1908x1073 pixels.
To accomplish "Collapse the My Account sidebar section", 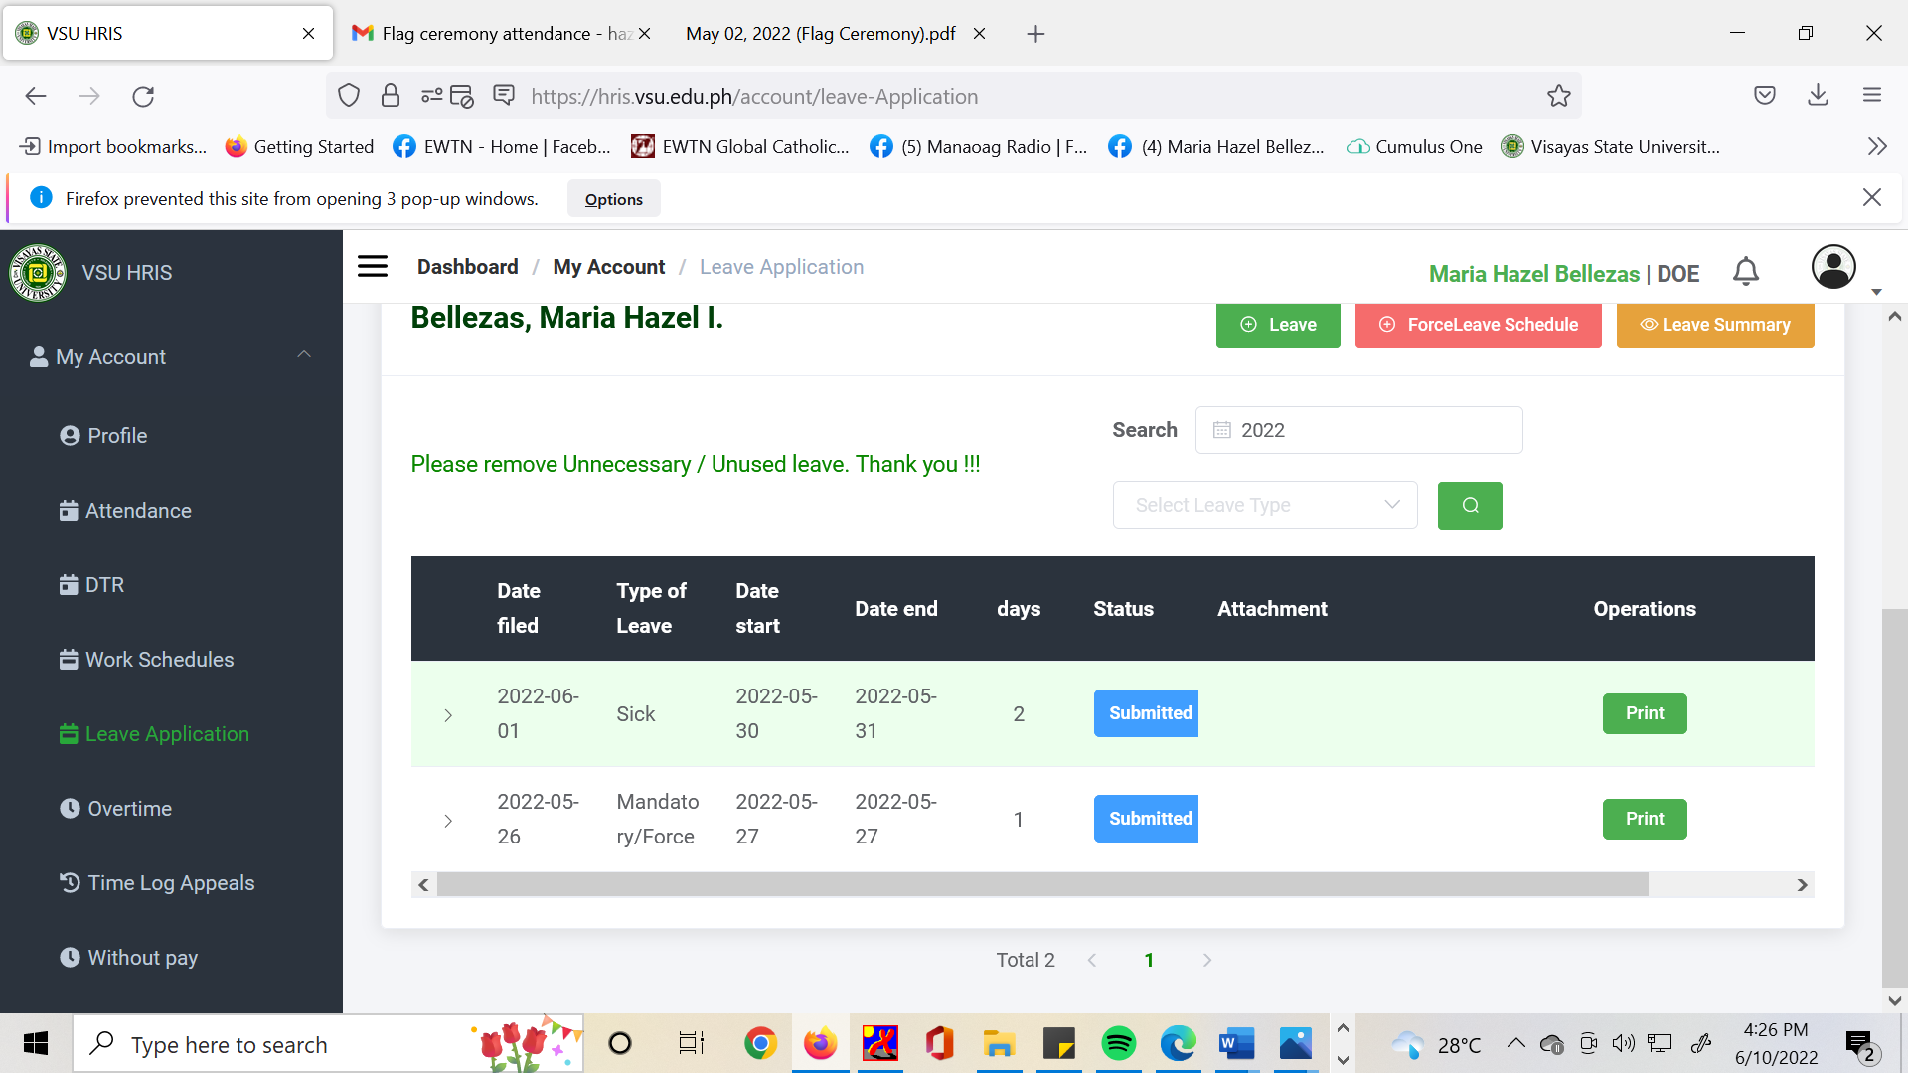I will tap(304, 355).
